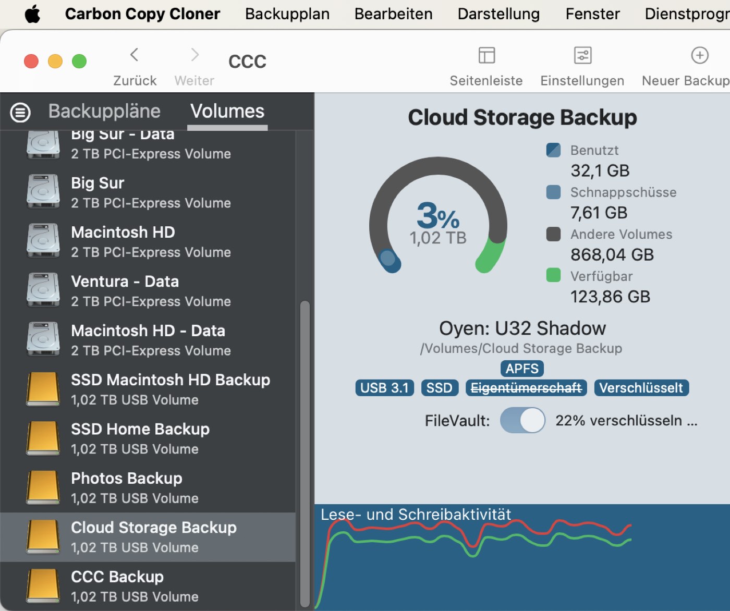The height and width of the screenshot is (611, 730).
Task: Click the Schnappschüsse color swatch
Action: (553, 192)
